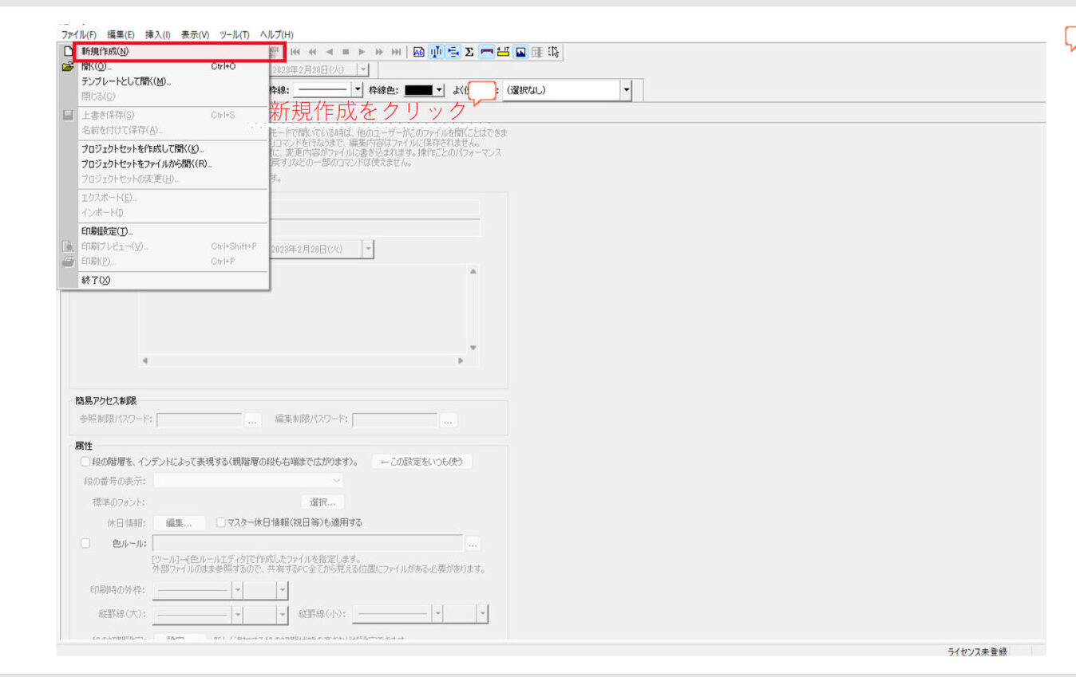The width and height of the screenshot is (1076, 677).
Task: Check マスター休日情報（祝日等）も適用する
Action: tap(220, 522)
